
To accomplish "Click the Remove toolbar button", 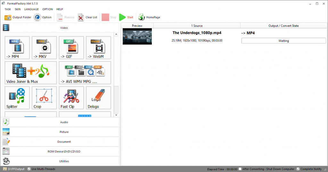I will (65, 17).
